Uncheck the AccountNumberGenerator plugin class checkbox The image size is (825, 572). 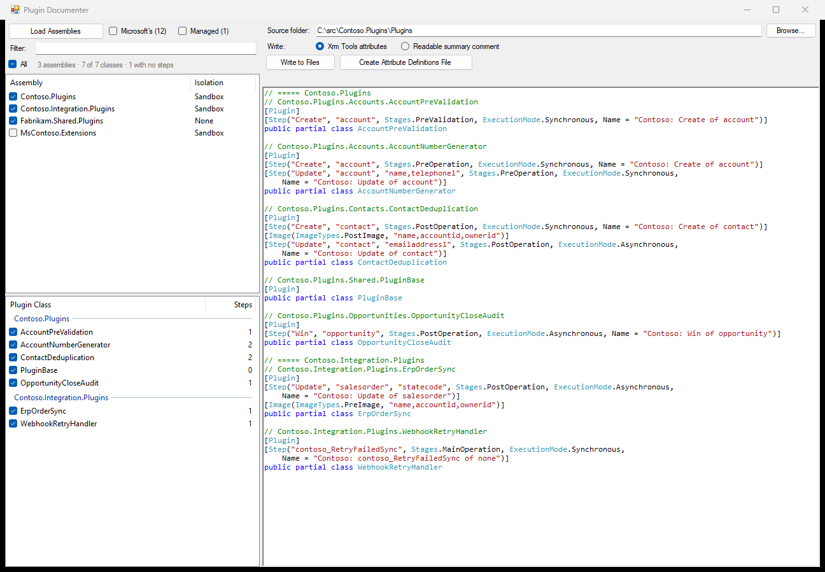13,345
